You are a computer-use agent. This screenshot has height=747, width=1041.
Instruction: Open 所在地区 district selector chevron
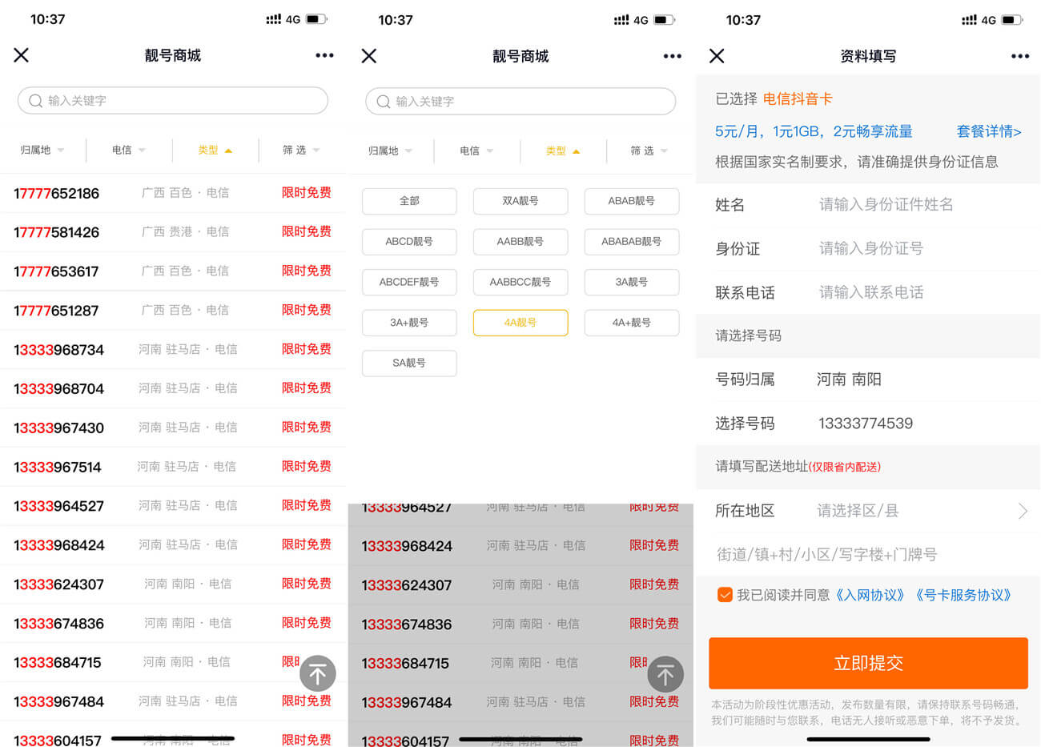1023,511
